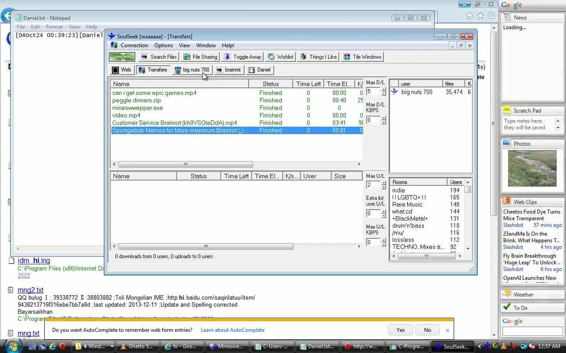Image resolution: width=566 pixels, height=353 pixels.
Task: Open 'Cheetos Food Dye Turns Mice Transparent' clip
Action: 532,215
